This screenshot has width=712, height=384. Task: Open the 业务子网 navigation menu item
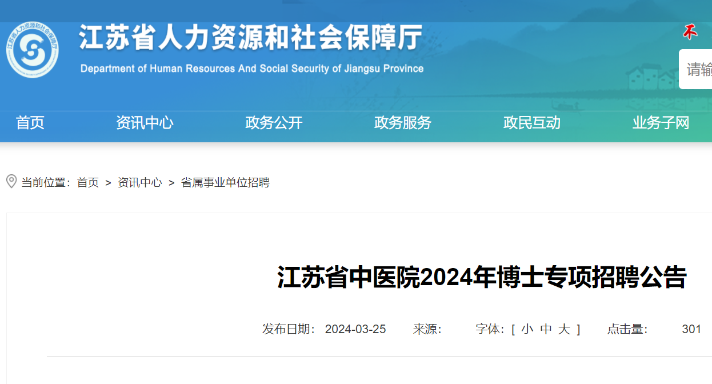[x=661, y=123]
